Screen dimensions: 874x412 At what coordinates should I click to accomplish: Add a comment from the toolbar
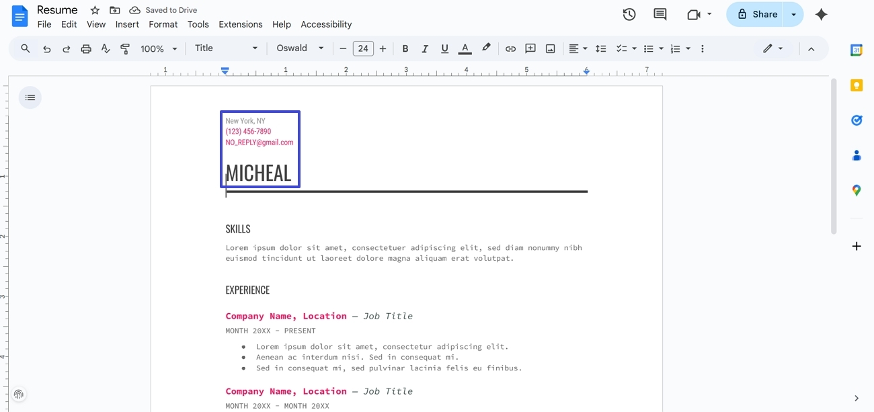(530, 48)
